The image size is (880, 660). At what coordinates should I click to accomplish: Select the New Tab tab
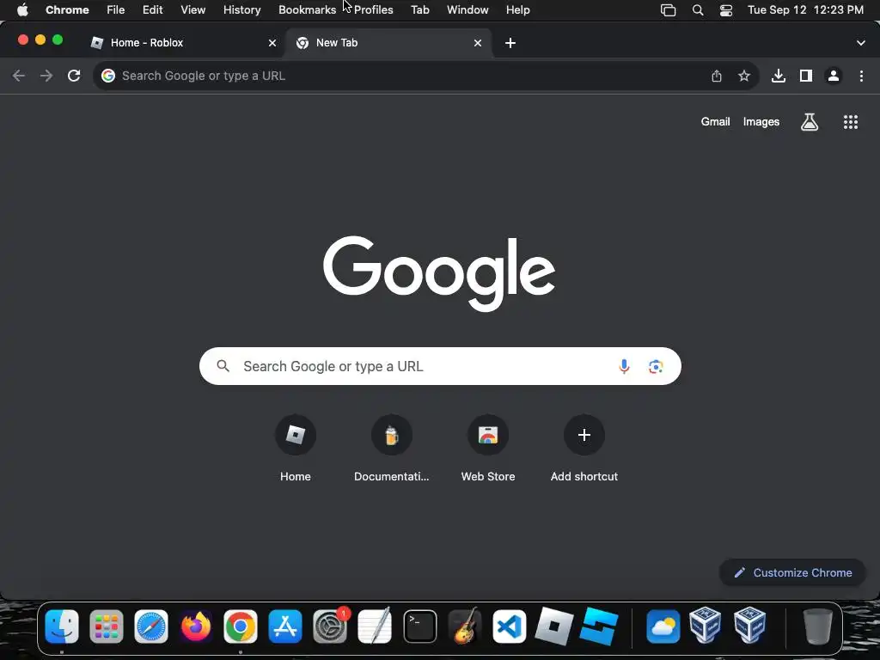pyautogui.click(x=388, y=43)
